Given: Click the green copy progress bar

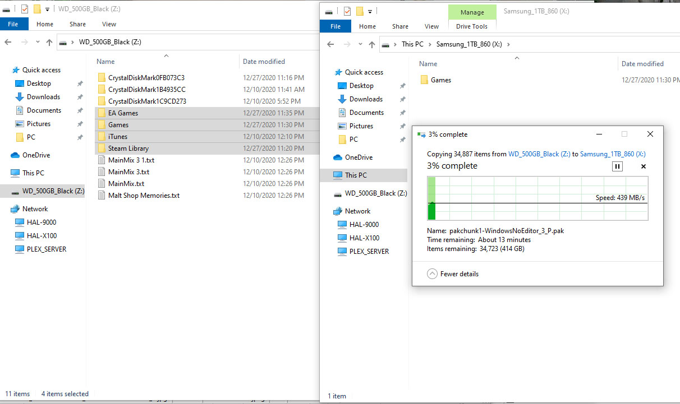Looking at the screenshot, I should click(431, 197).
